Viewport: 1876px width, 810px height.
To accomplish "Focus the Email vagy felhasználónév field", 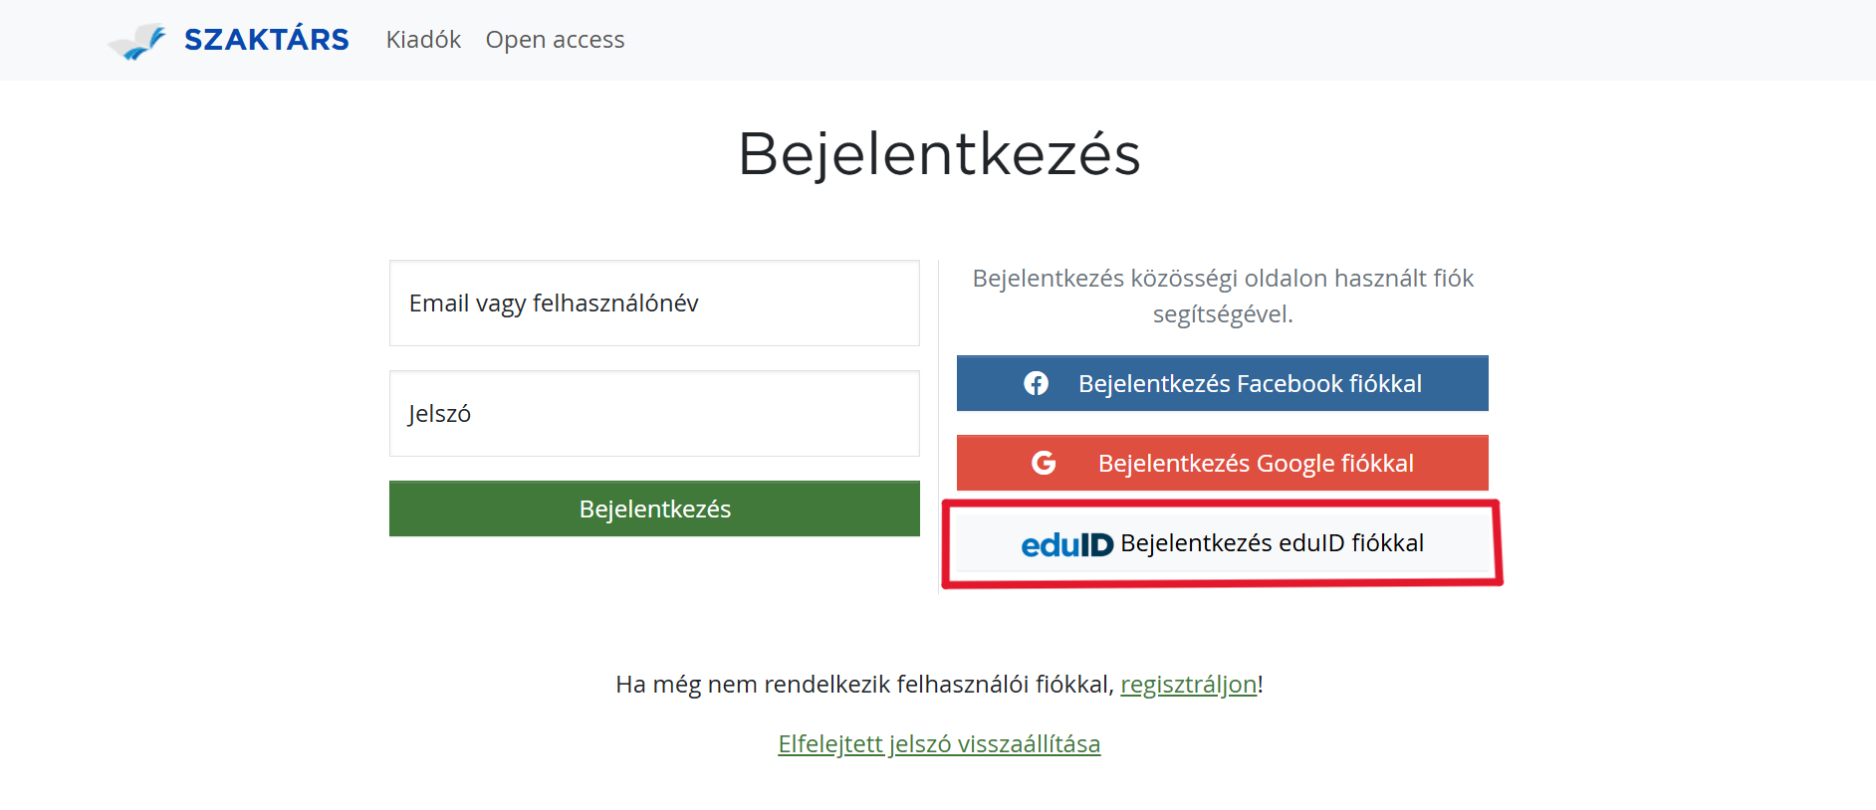I will click(654, 304).
